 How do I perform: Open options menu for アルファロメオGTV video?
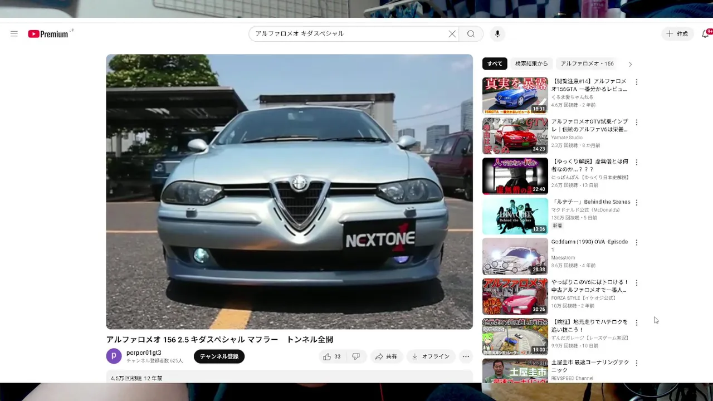[x=637, y=122]
